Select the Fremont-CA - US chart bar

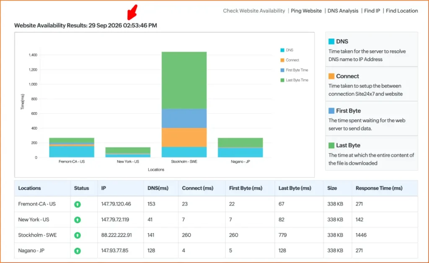click(x=72, y=148)
